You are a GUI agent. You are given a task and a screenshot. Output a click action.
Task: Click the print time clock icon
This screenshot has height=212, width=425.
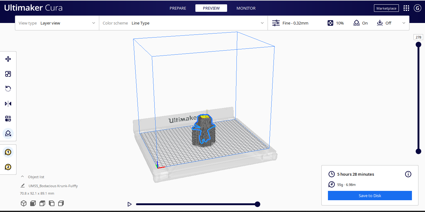coord(332,174)
